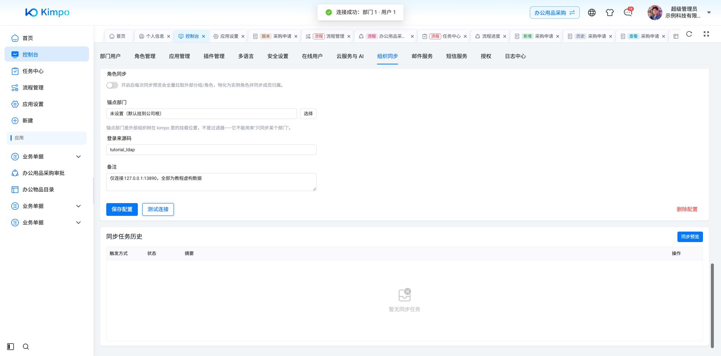Image resolution: width=721 pixels, height=356 pixels.
Task: Enter fullscreen mode icon
Action: point(706,34)
